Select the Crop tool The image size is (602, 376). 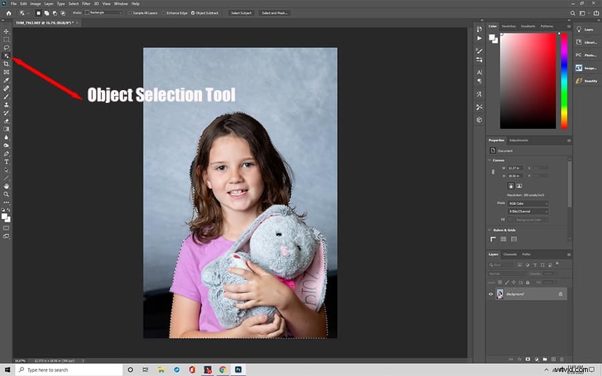pyautogui.click(x=6, y=64)
